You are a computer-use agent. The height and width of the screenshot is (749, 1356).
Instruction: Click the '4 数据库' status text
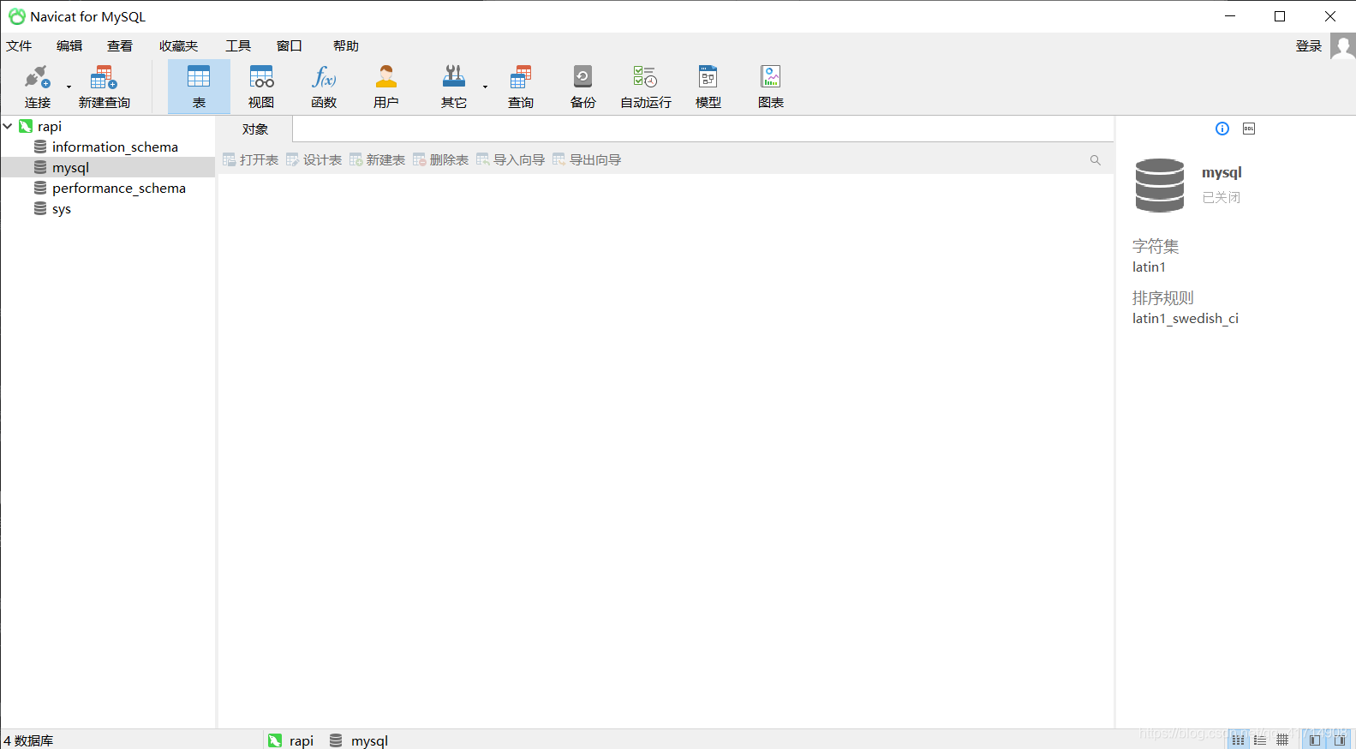28,740
